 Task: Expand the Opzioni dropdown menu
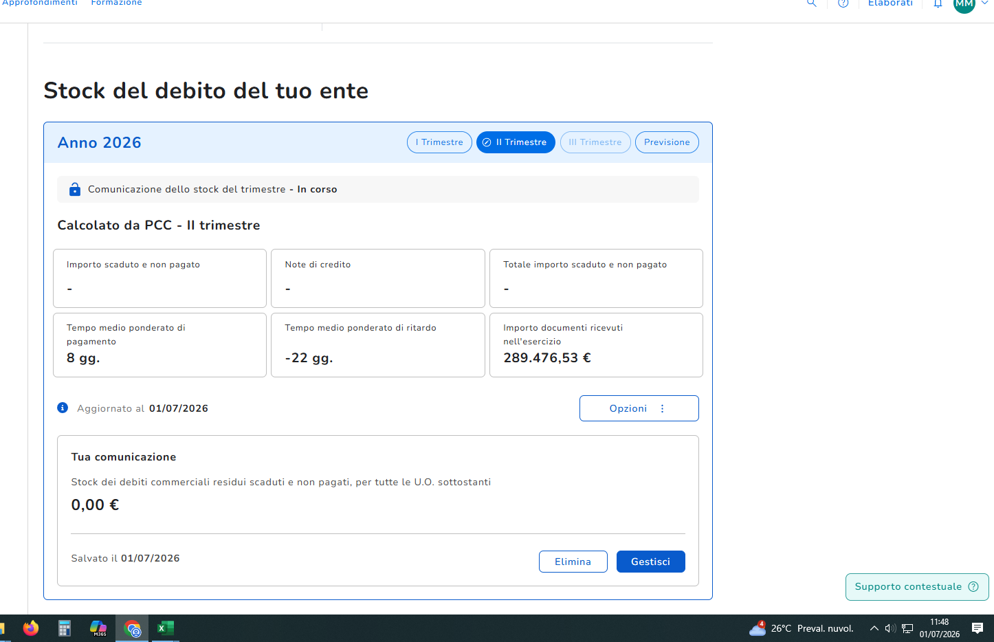tap(639, 408)
